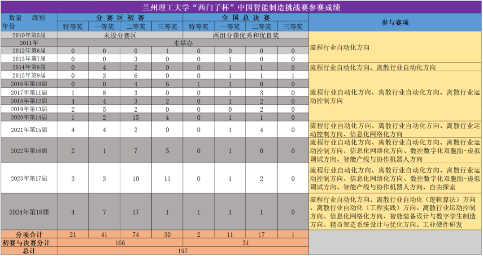Viewport: 483px width, 256px height.
Task: Select the 分赛区初赛 column group header
Action: (120, 18)
